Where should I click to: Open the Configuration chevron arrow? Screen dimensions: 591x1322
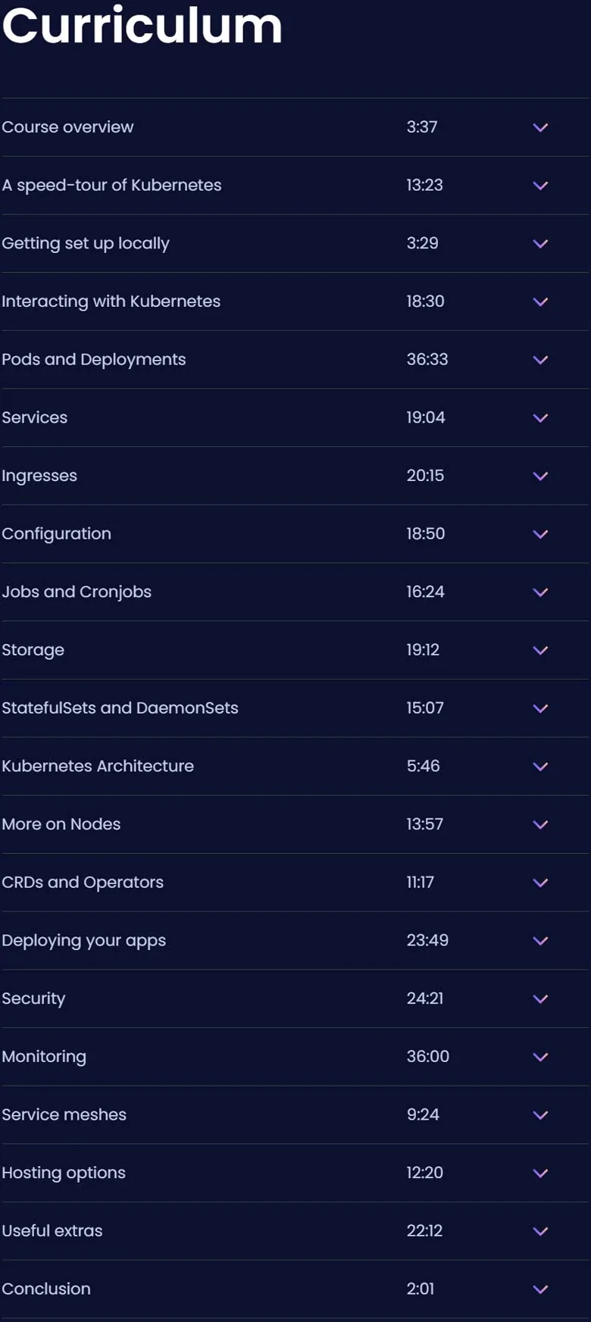(x=540, y=534)
